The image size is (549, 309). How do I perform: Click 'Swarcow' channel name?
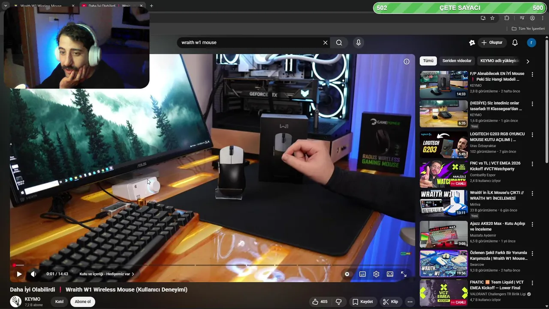tap(477, 264)
